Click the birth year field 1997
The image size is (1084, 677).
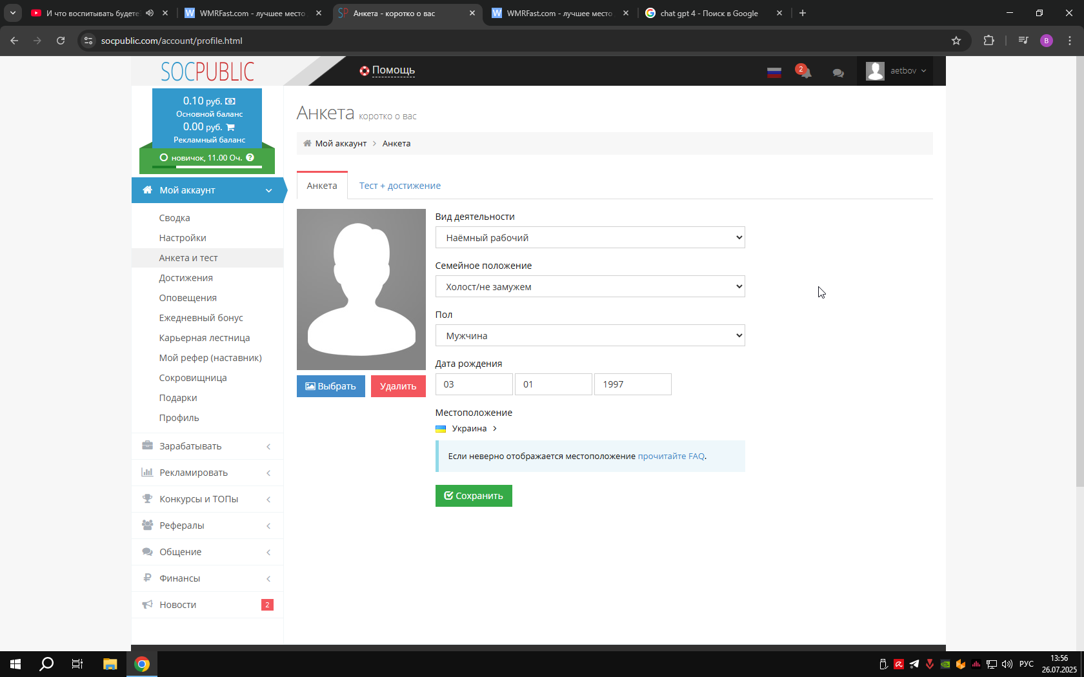pos(632,384)
